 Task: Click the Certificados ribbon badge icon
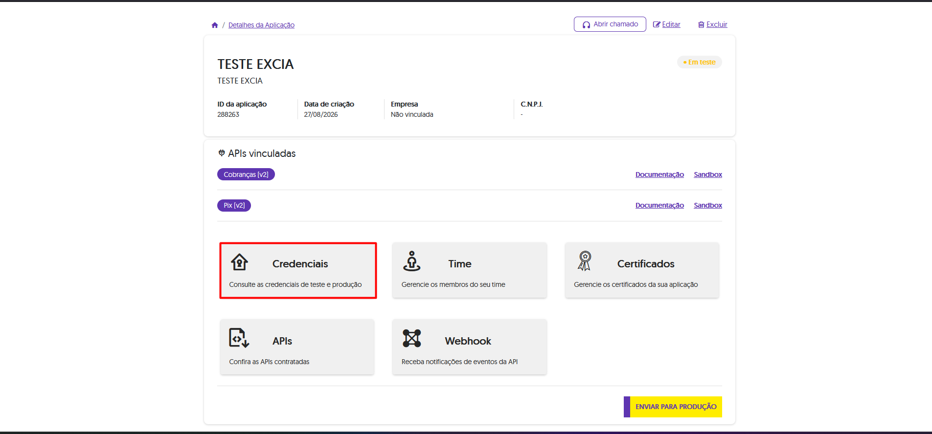click(585, 261)
